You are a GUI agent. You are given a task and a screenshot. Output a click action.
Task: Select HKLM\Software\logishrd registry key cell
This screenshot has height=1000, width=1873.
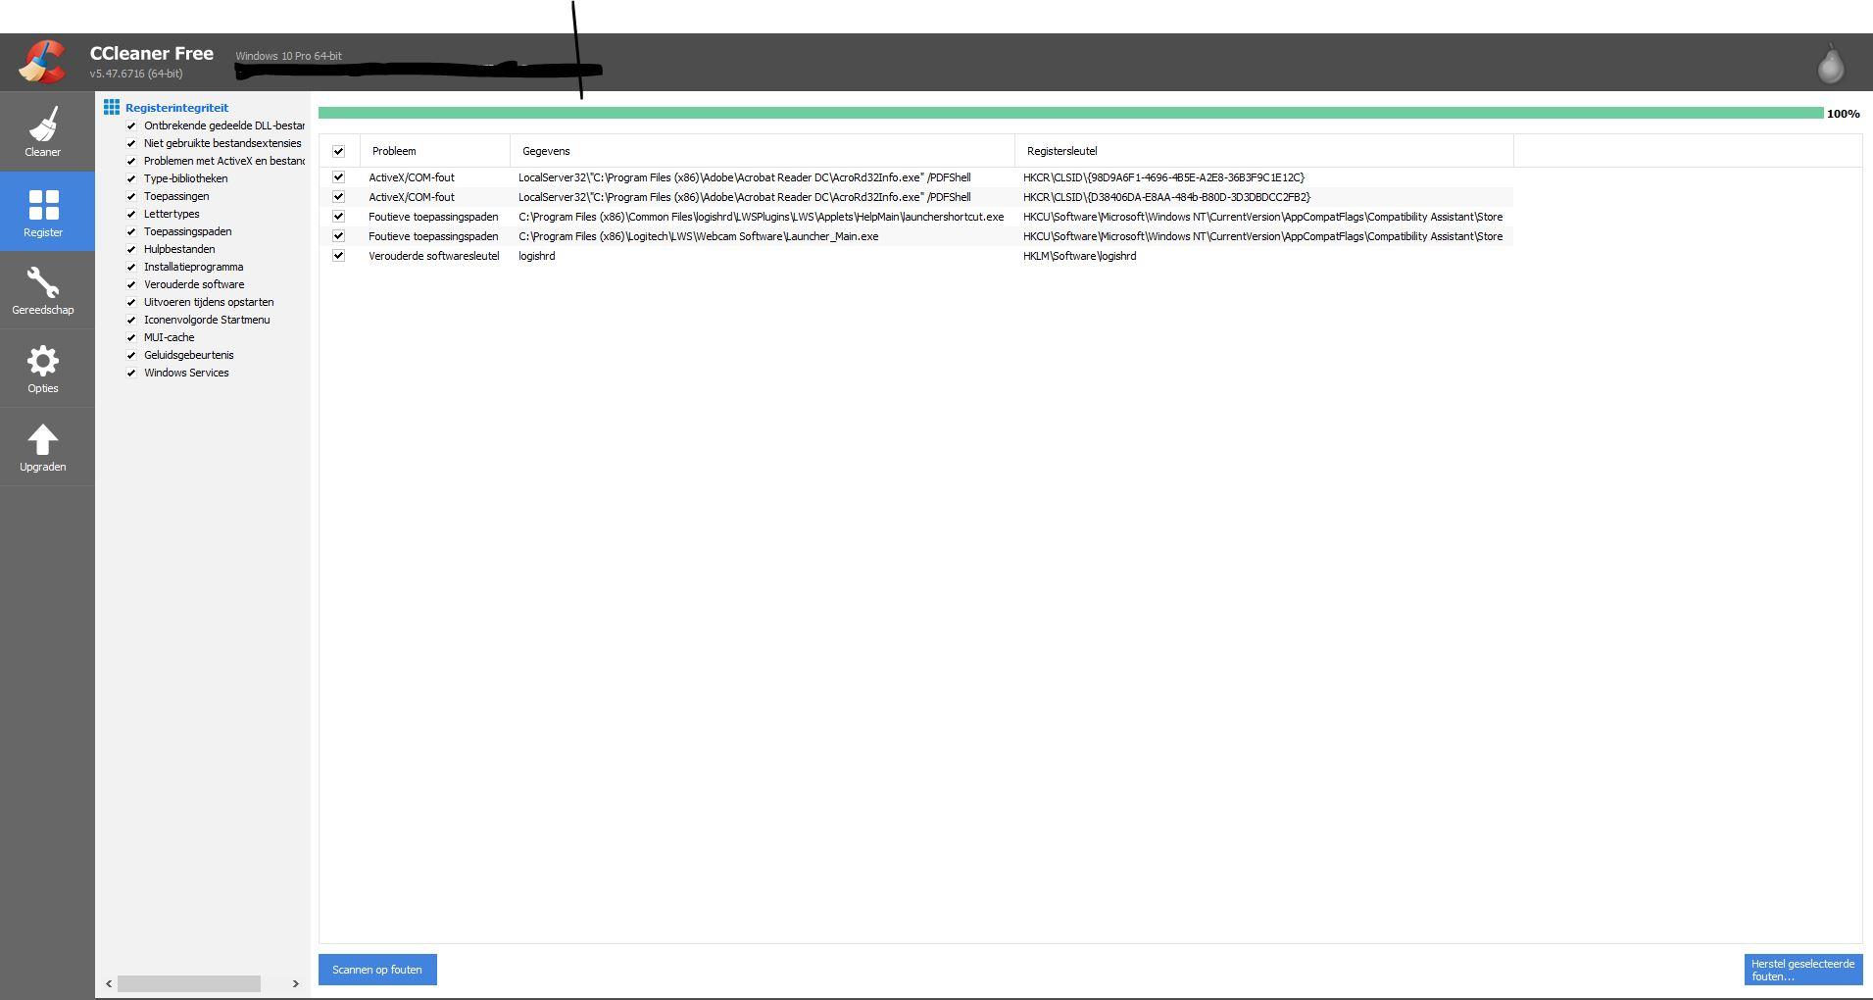pos(1080,256)
